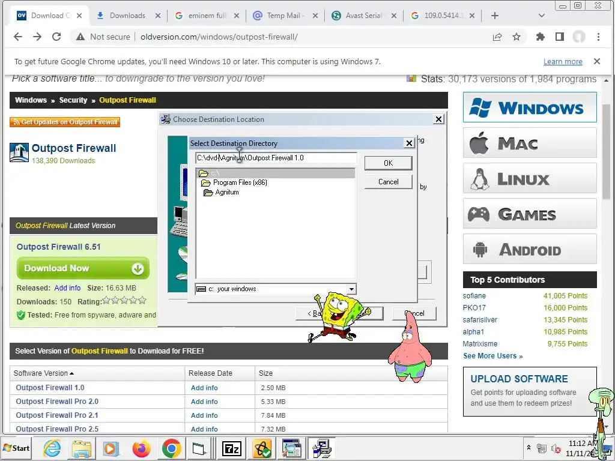Click the Not secure warning icon

(x=80, y=37)
